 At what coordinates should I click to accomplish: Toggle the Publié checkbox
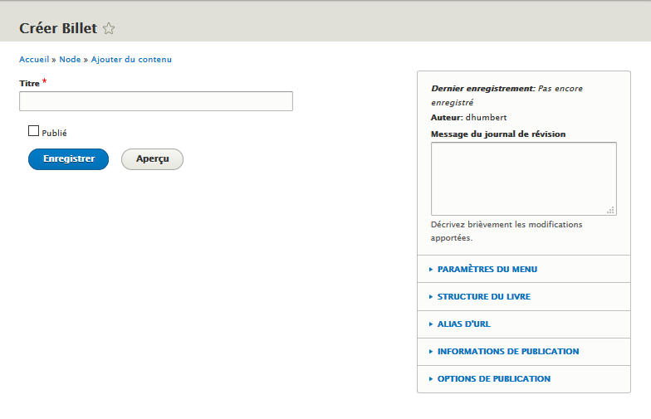(x=34, y=131)
